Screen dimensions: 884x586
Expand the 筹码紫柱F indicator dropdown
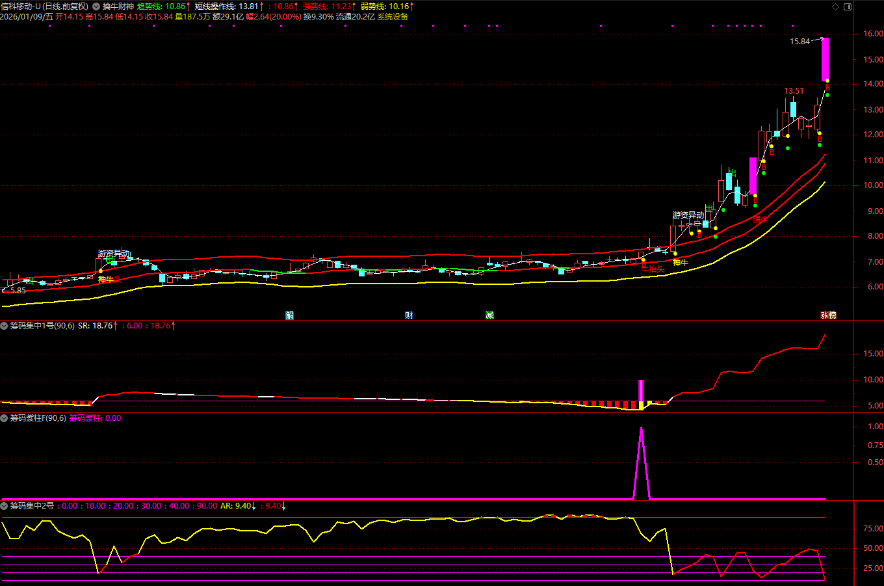[5, 418]
